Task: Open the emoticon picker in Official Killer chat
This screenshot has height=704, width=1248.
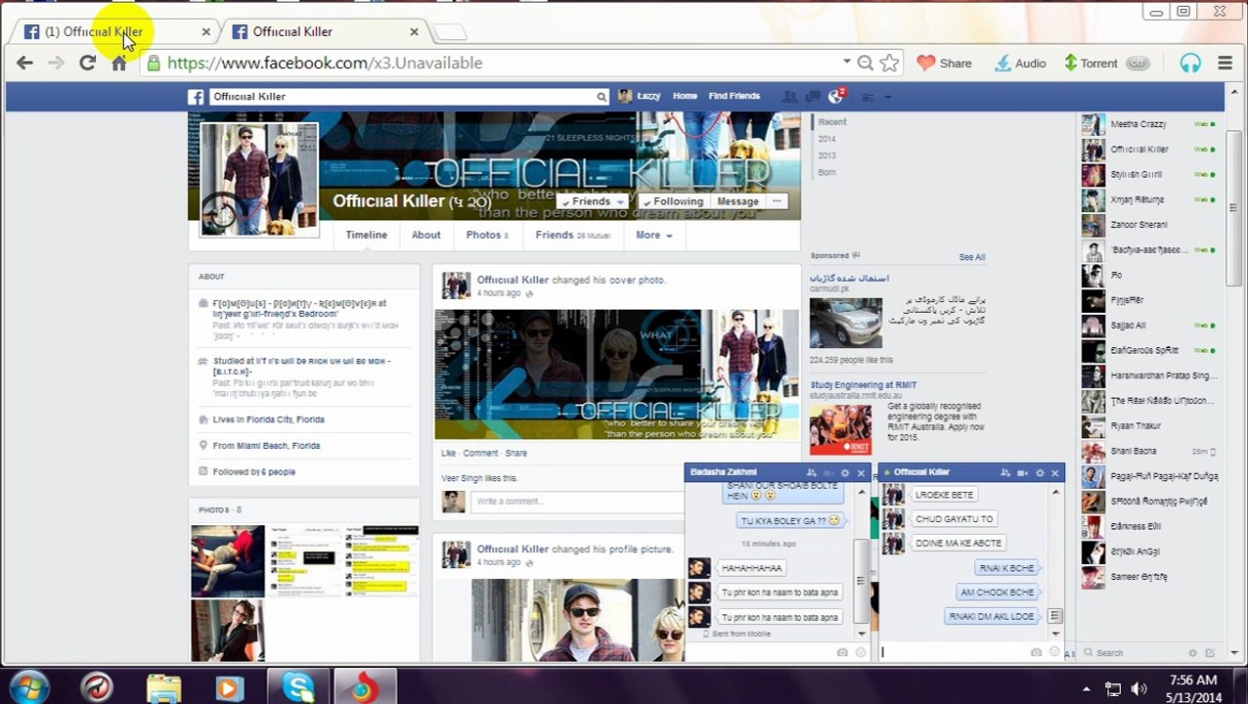Action: pyautogui.click(x=1054, y=652)
